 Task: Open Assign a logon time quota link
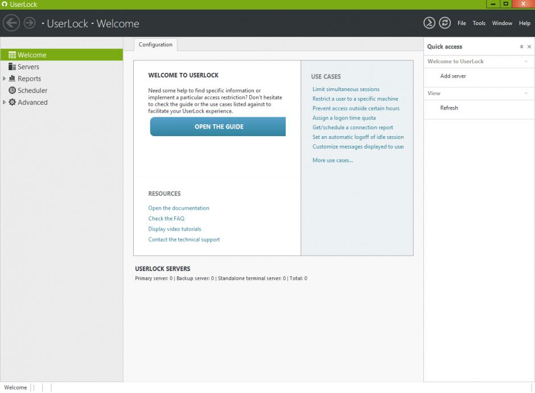click(x=344, y=118)
